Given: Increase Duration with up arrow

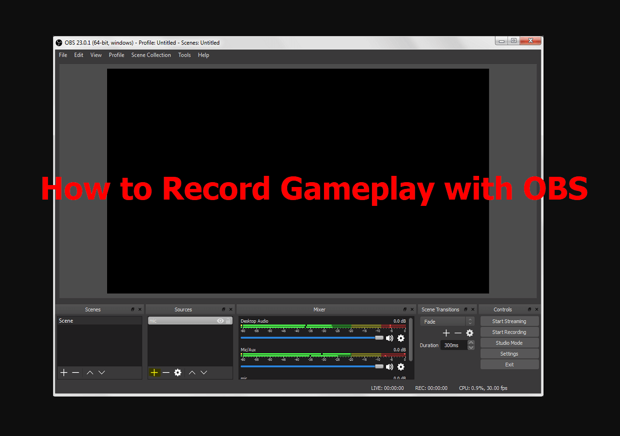Looking at the screenshot, I should tap(471, 343).
